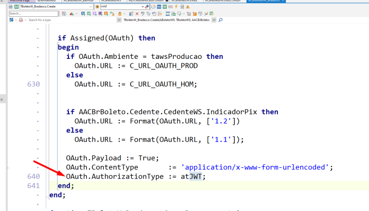Click the eraser icon beside void box
Image resolution: width=369 pixels, height=211 pixels.
click(x=147, y=6)
